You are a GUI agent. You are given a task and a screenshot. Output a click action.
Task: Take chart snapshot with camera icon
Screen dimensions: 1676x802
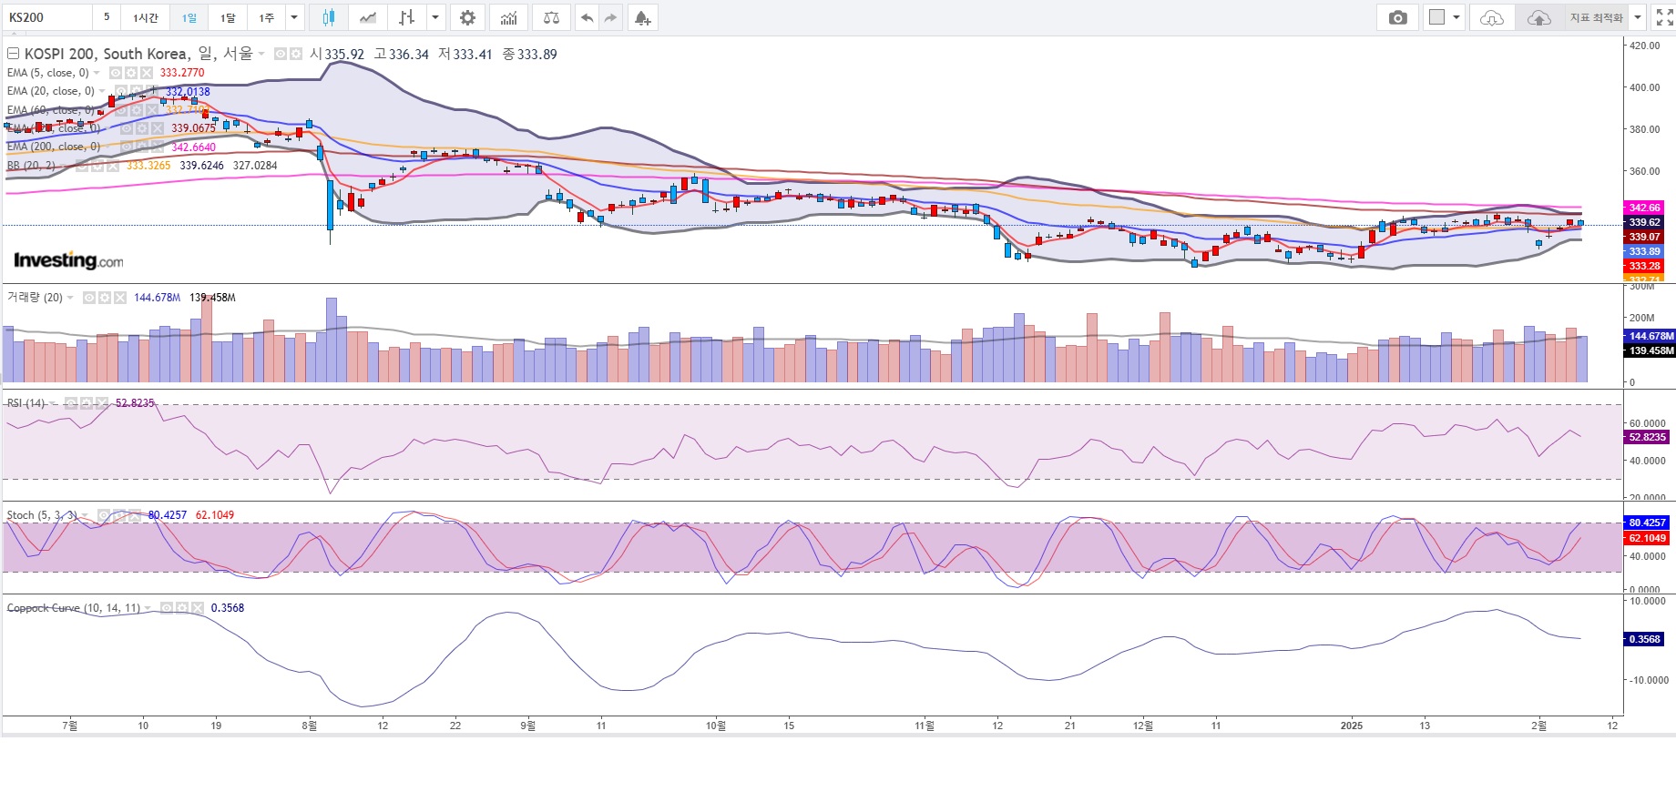click(x=1397, y=17)
